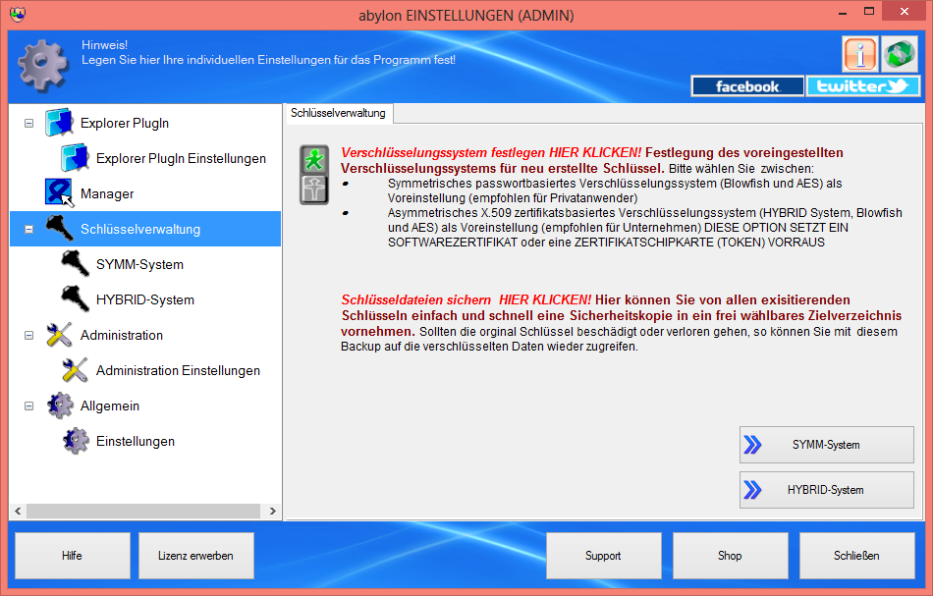Click the Manager icon in the tree
933x596 pixels.
pyautogui.click(x=59, y=193)
